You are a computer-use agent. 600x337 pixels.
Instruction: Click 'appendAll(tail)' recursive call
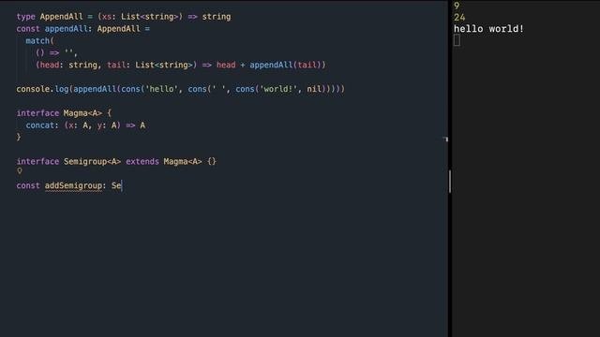click(x=285, y=65)
